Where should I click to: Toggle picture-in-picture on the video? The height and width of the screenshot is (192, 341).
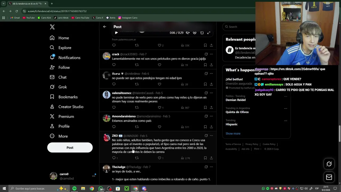tap(202, 33)
